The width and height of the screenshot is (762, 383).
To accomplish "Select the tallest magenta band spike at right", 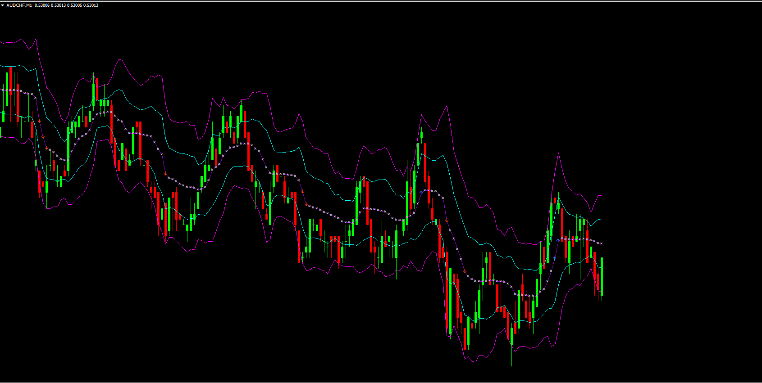I will (x=559, y=154).
